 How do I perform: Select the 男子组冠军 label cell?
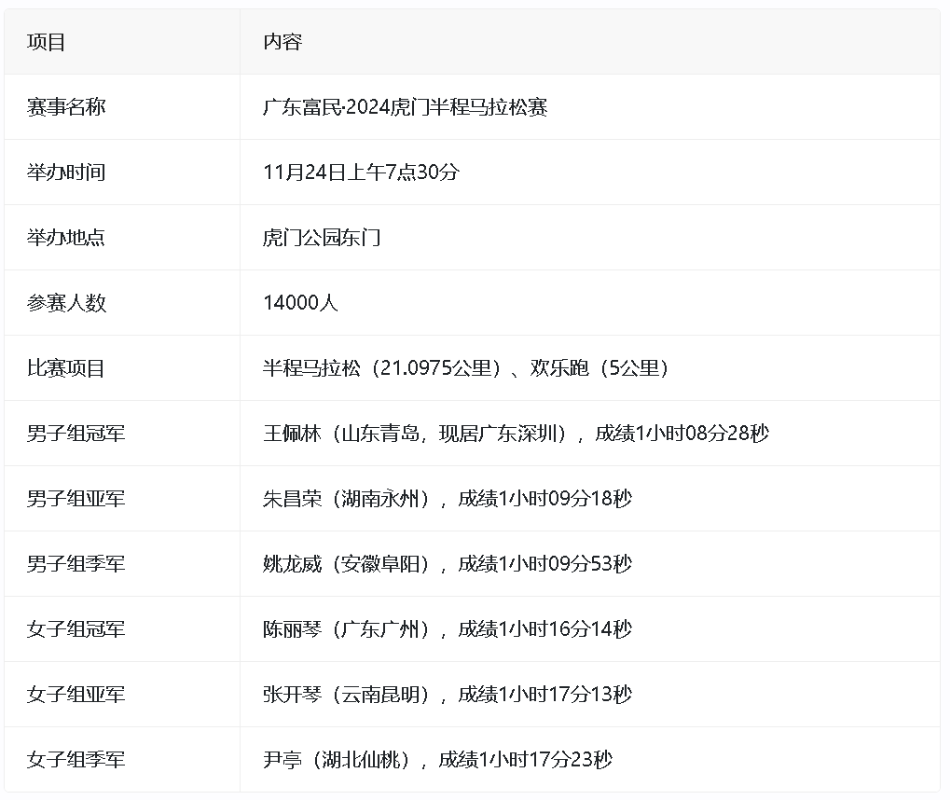(x=76, y=434)
